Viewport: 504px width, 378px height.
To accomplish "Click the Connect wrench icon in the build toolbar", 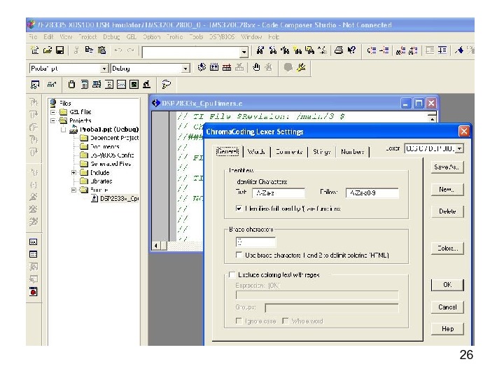I will coord(301,67).
